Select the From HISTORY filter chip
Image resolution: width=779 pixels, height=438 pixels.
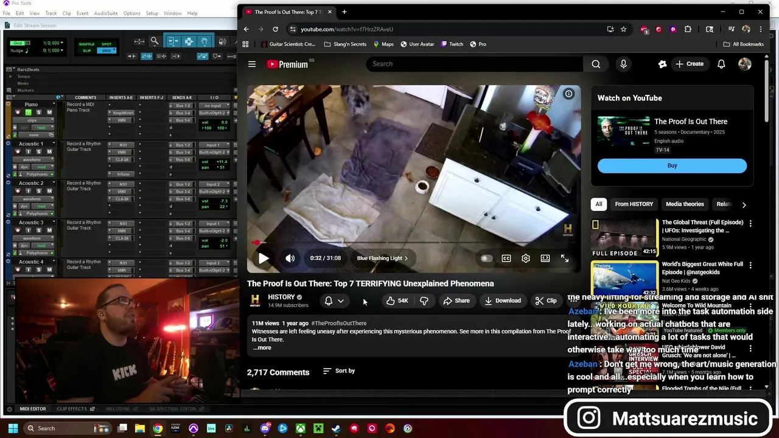coord(634,204)
